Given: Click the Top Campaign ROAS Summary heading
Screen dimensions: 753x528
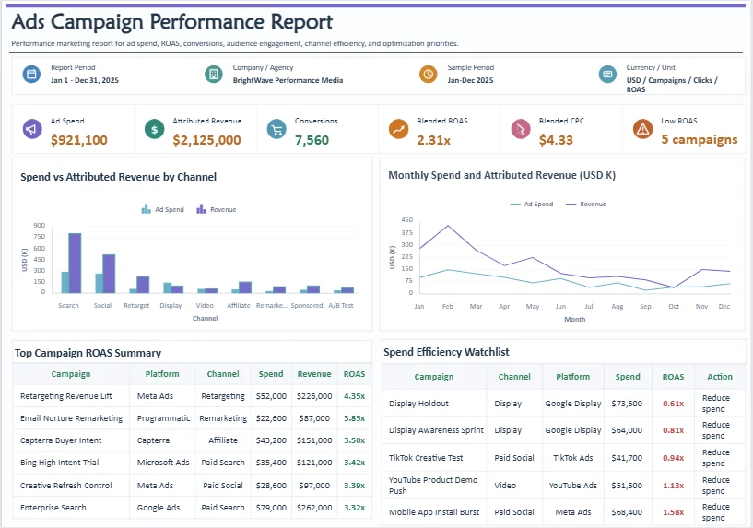Looking at the screenshot, I should click(88, 353).
